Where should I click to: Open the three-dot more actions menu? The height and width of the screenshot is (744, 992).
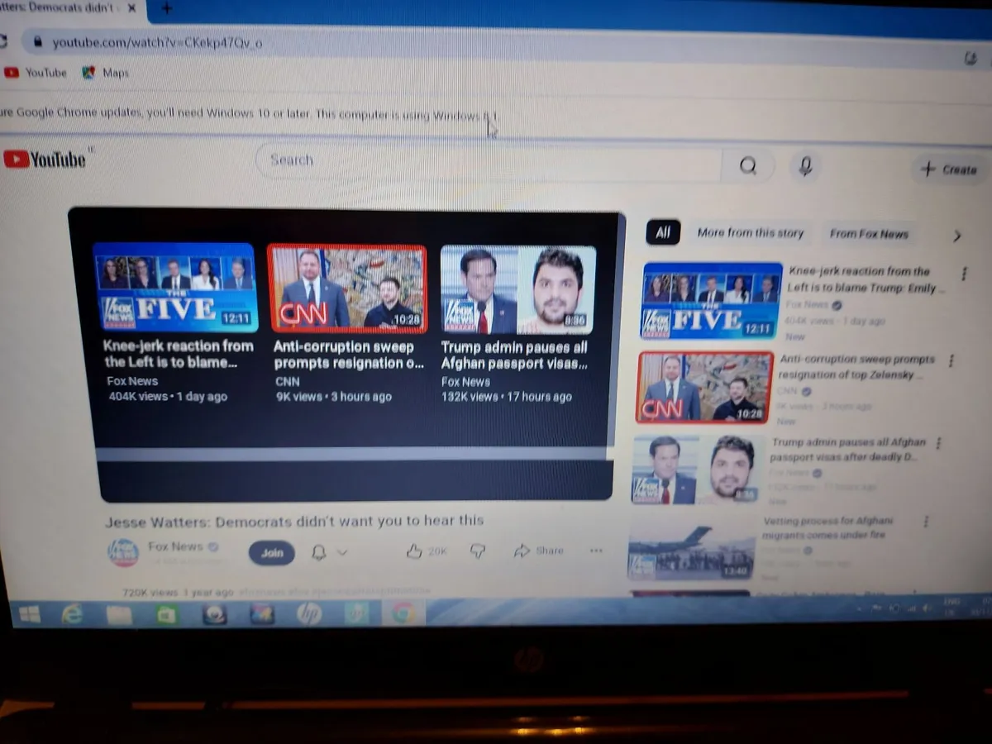pyautogui.click(x=596, y=551)
